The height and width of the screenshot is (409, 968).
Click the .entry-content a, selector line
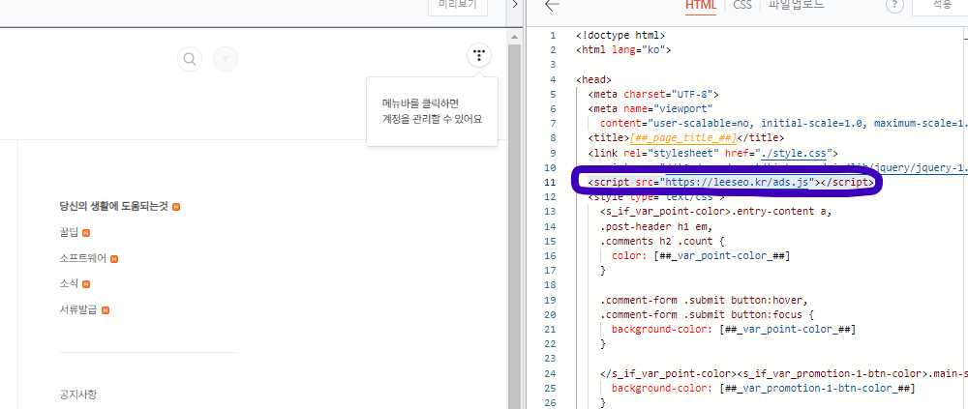(x=716, y=212)
